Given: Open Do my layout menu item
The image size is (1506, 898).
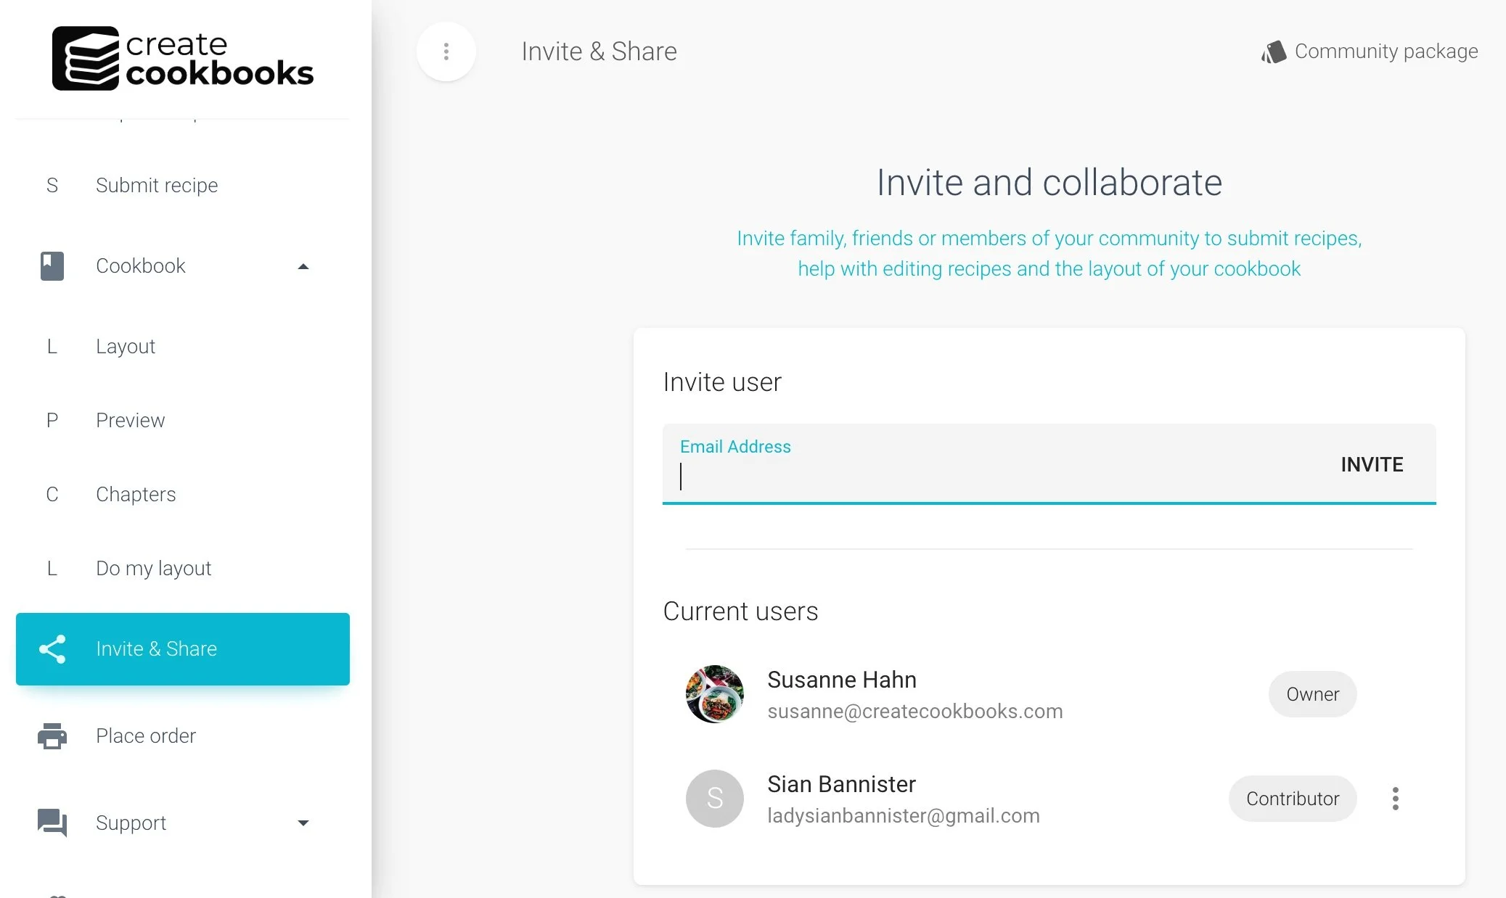Looking at the screenshot, I should pyautogui.click(x=153, y=569).
